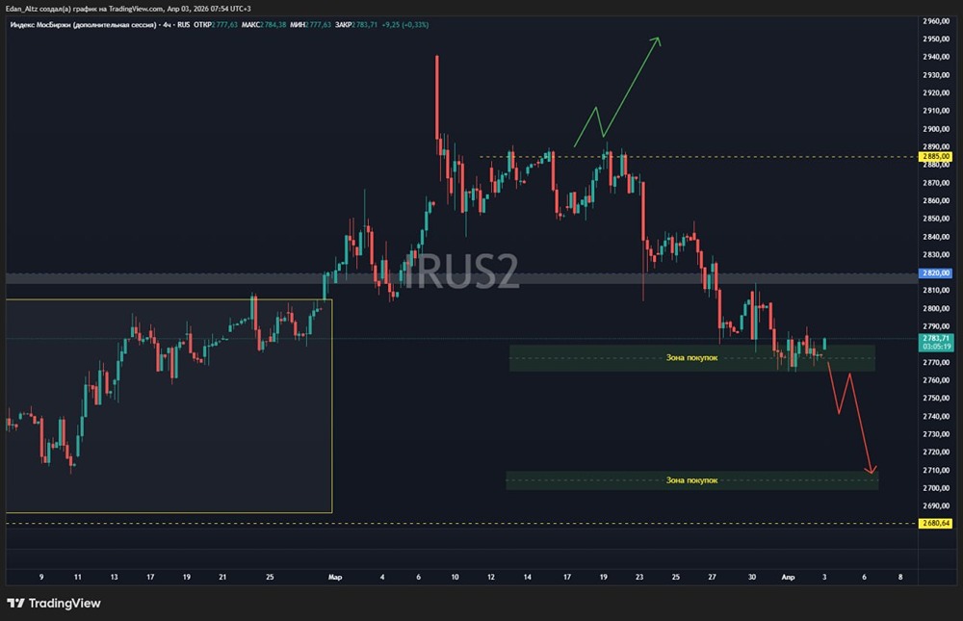Screen dimensions: 963x621
Task: Click the 2690,00 price axis label
Action: pyautogui.click(x=936, y=506)
